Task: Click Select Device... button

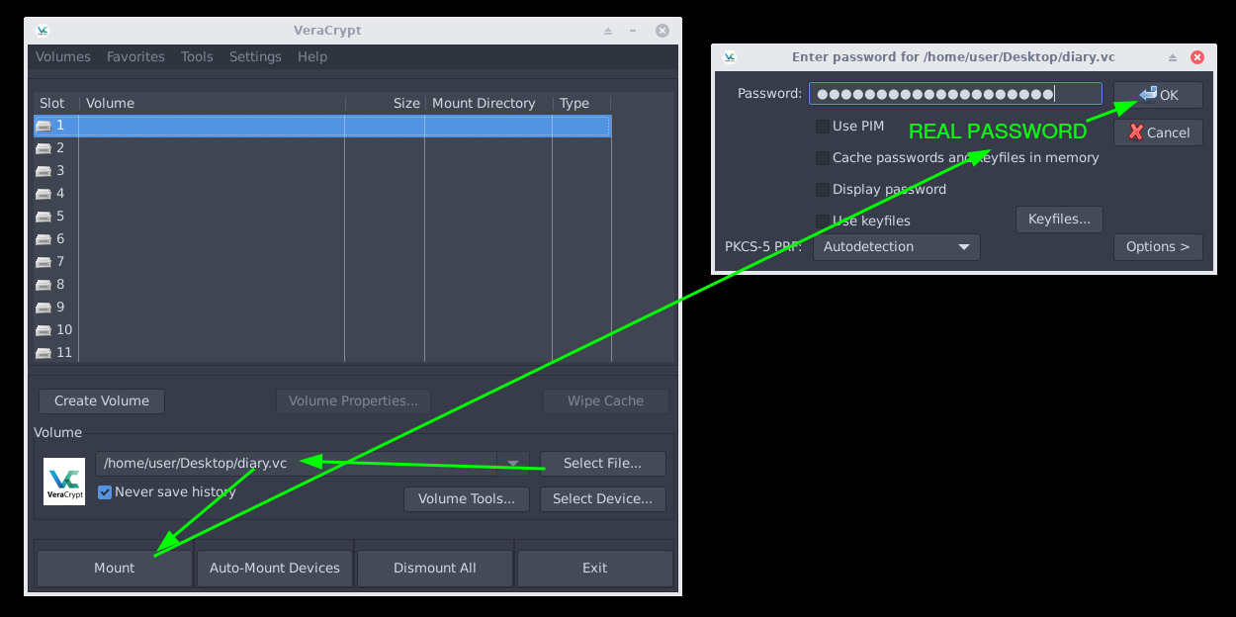Action: coord(603,499)
